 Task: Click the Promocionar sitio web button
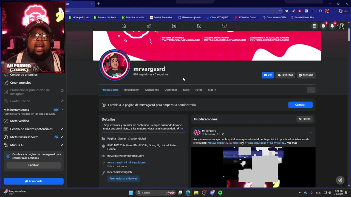tap(123, 179)
